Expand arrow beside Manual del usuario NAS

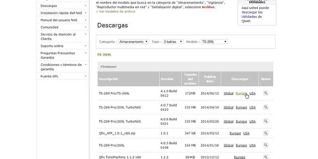click(85, 20)
